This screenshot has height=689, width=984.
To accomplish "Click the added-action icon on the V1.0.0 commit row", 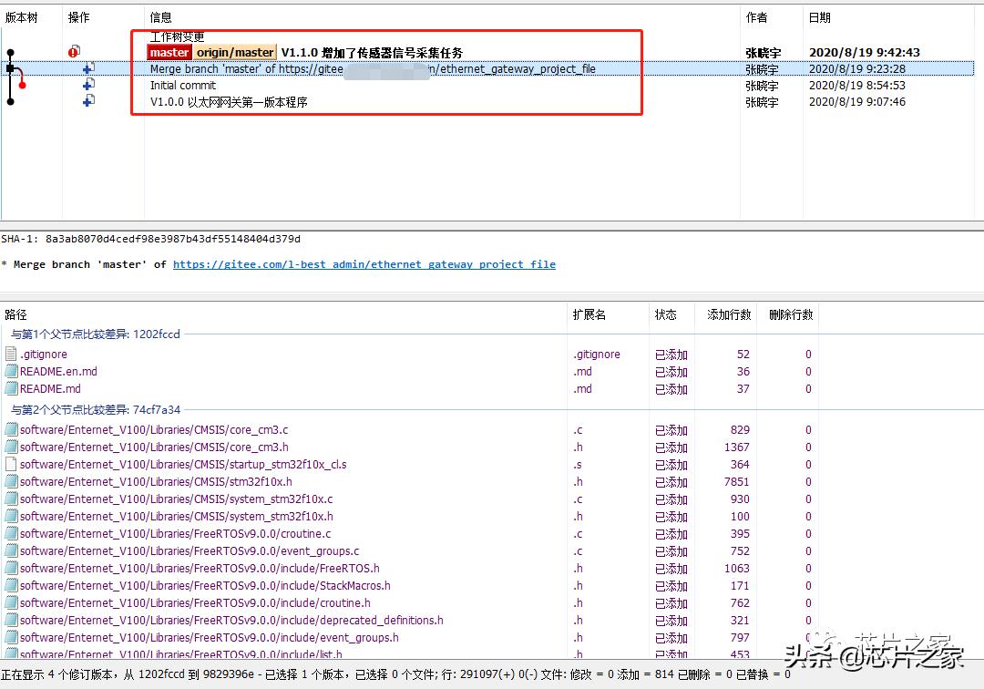I will coord(88,100).
